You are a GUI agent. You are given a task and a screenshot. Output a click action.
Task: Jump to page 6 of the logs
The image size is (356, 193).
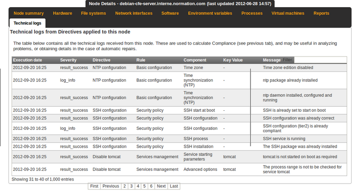click(x=151, y=186)
